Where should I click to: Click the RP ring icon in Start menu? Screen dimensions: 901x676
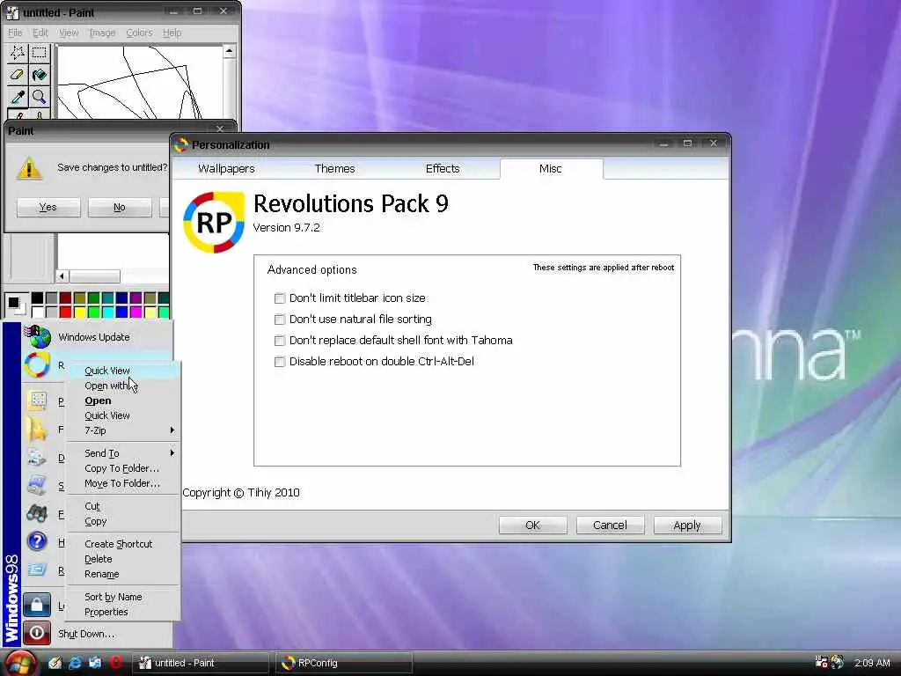(x=37, y=365)
